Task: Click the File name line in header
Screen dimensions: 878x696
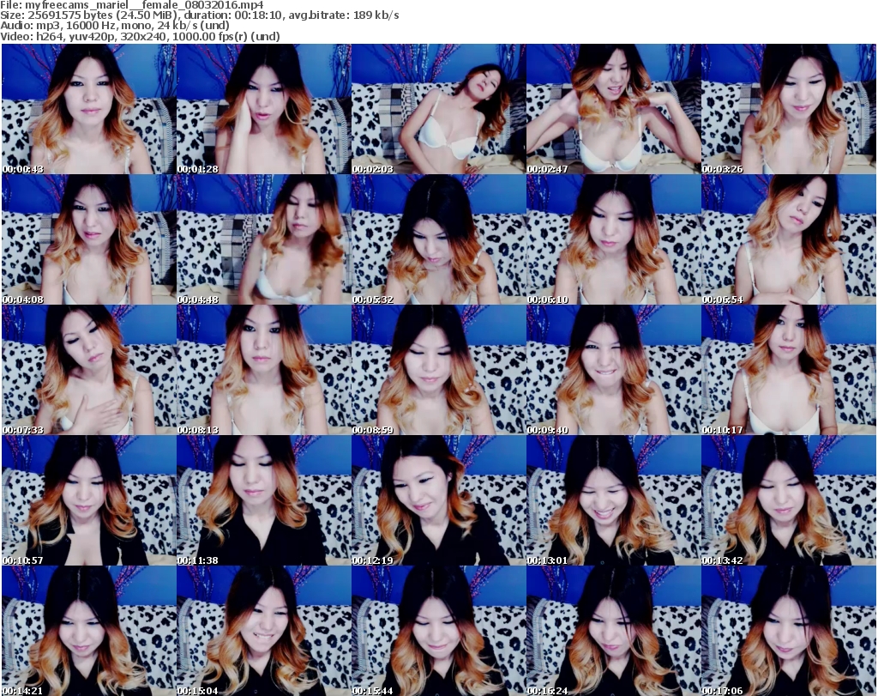Action: click(132, 5)
